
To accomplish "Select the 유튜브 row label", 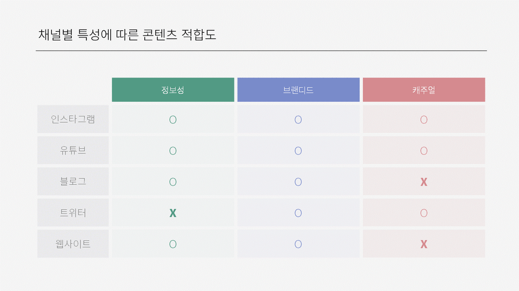I will click(73, 150).
